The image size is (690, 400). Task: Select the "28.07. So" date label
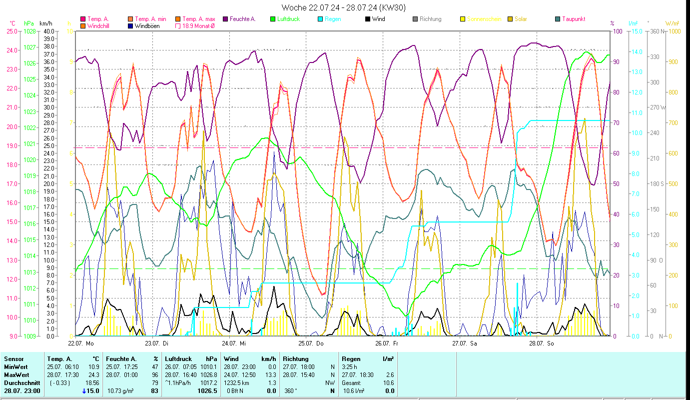click(x=542, y=343)
